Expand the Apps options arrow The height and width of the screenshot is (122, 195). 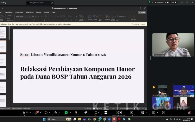99,113
